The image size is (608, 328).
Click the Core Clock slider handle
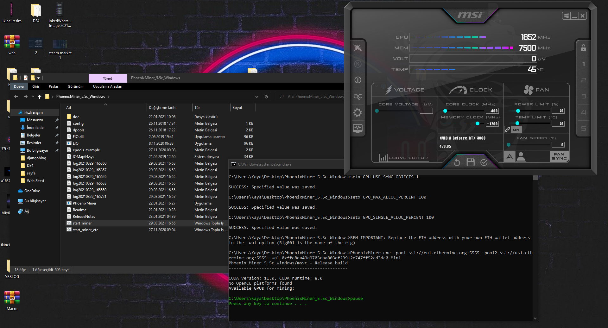click(x=445, y=111)
